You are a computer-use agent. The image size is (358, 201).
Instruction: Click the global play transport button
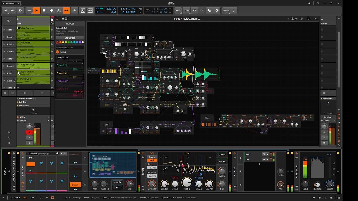pyautogui.click(x=36, y=11)
